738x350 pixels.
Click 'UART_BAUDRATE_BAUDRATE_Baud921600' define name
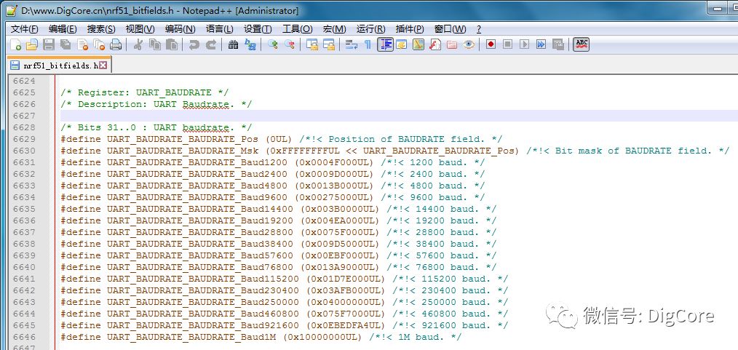(204, 325)
